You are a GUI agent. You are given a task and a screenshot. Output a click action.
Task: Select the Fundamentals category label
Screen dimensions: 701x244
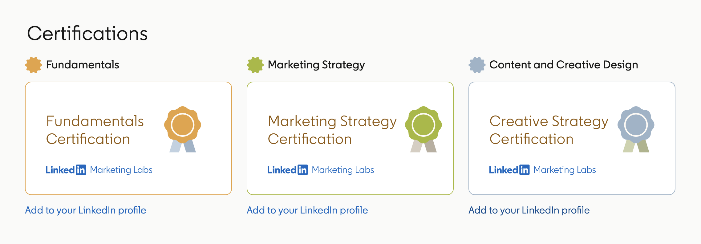(x=83, y=65)
